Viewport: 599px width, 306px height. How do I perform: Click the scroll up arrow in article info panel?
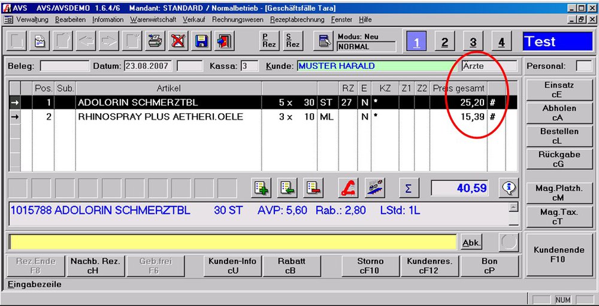(x=513, y=207)
